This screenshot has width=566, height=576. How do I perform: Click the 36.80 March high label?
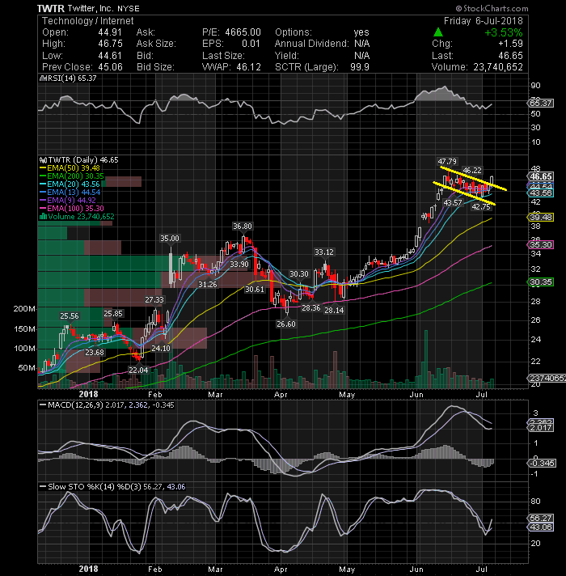point(243,227)
